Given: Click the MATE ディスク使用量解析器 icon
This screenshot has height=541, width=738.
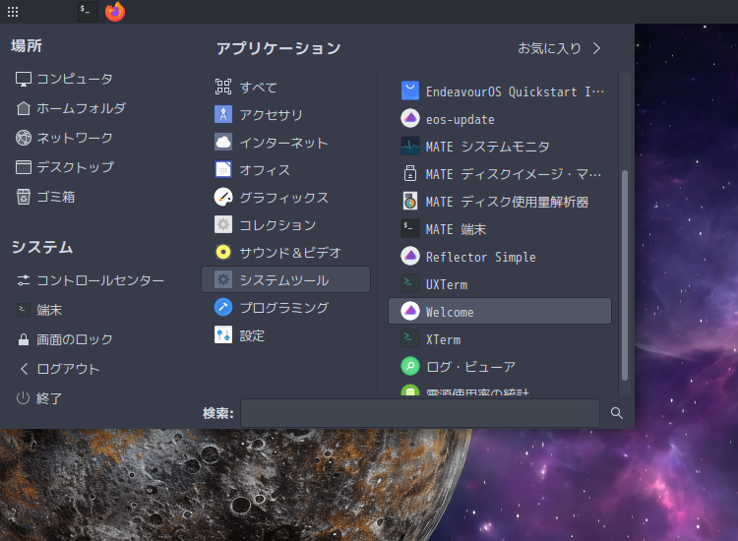Looking at the screenshot, I should [x=410, y=201].
